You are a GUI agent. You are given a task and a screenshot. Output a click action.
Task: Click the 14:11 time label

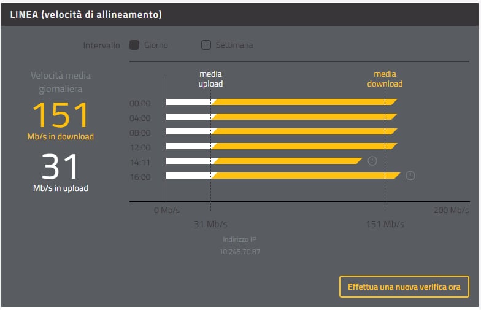140,162
